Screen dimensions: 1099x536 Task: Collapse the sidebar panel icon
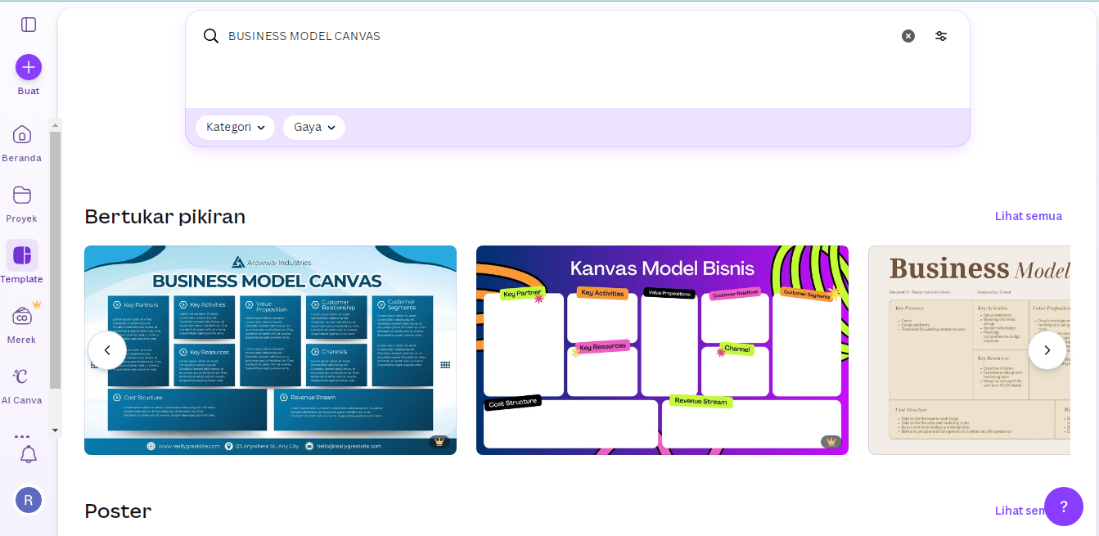coord(29,25)
